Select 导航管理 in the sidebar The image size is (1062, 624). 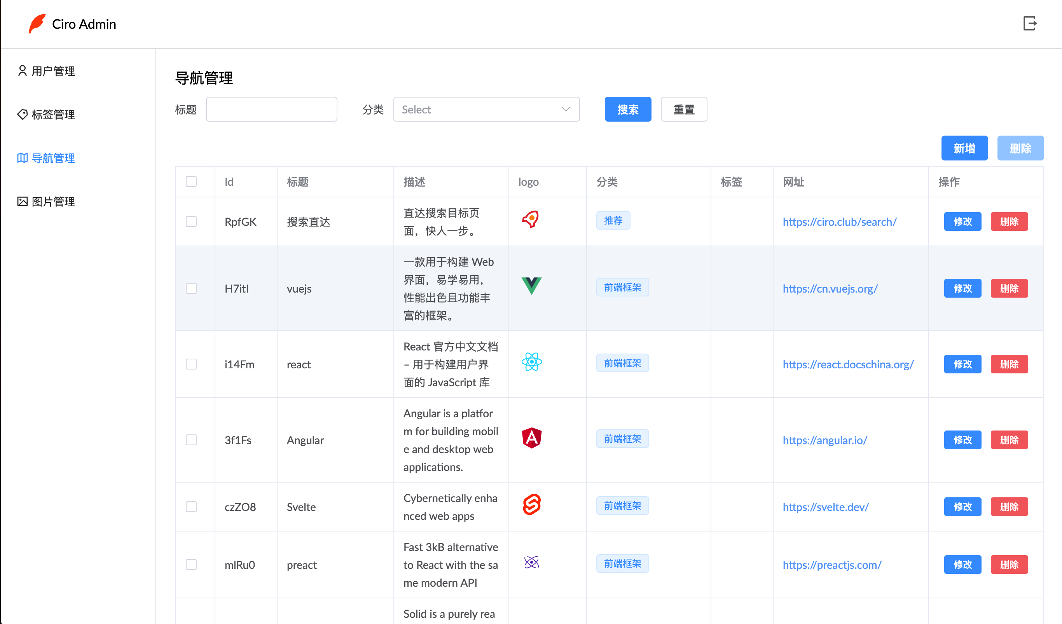coord(46,158)
